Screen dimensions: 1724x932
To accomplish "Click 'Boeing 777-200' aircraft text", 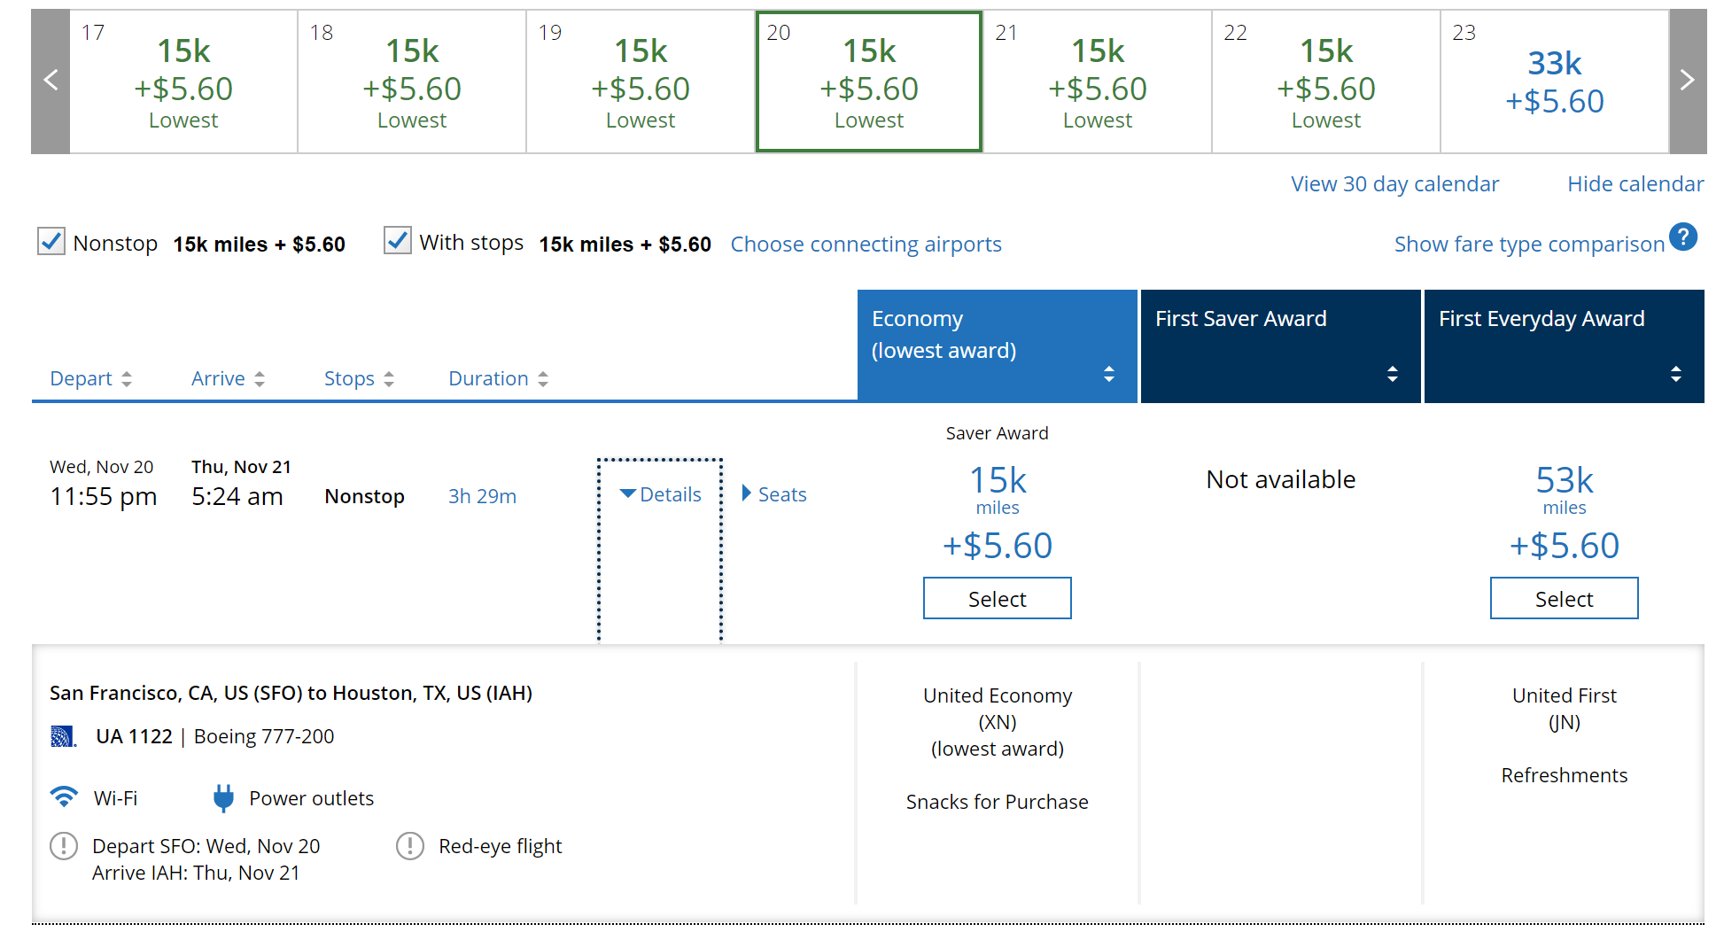I will [x=264, y=736].
